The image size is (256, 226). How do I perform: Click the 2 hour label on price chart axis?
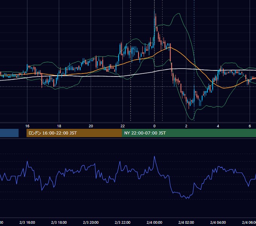186,126
